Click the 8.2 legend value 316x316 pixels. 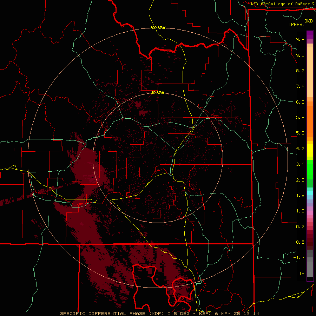click(x=300, y=71)
